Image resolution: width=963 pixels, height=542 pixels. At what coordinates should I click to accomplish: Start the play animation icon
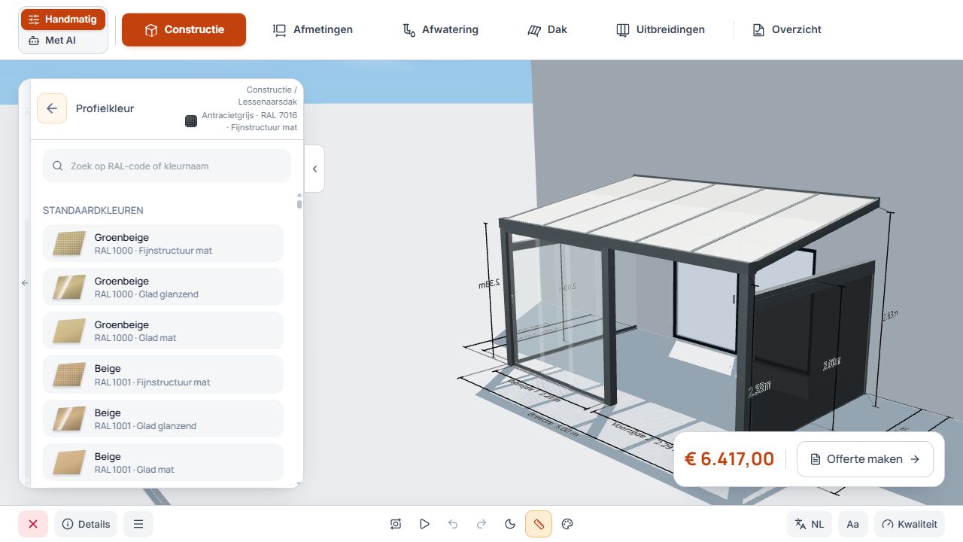424,524
